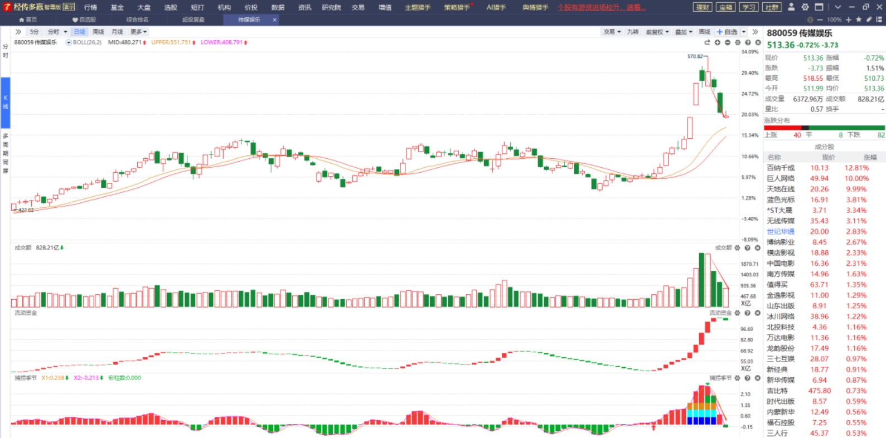This screenshot has width=886, height=438.
Task: Open the user account profile icon
Action: pos(791,7)
